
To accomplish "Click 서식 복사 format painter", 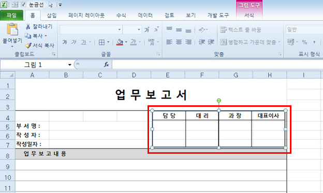I will [40, 45].
